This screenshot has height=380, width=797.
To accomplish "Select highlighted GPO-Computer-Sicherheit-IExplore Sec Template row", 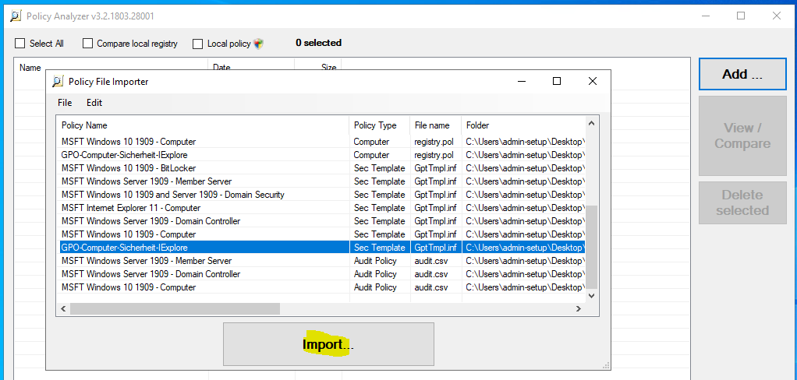I will click(x=321, y=248).
